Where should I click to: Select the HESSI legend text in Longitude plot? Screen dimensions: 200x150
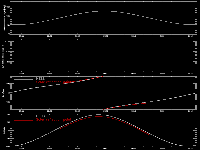pyautogui.click(x=41, y=79)
